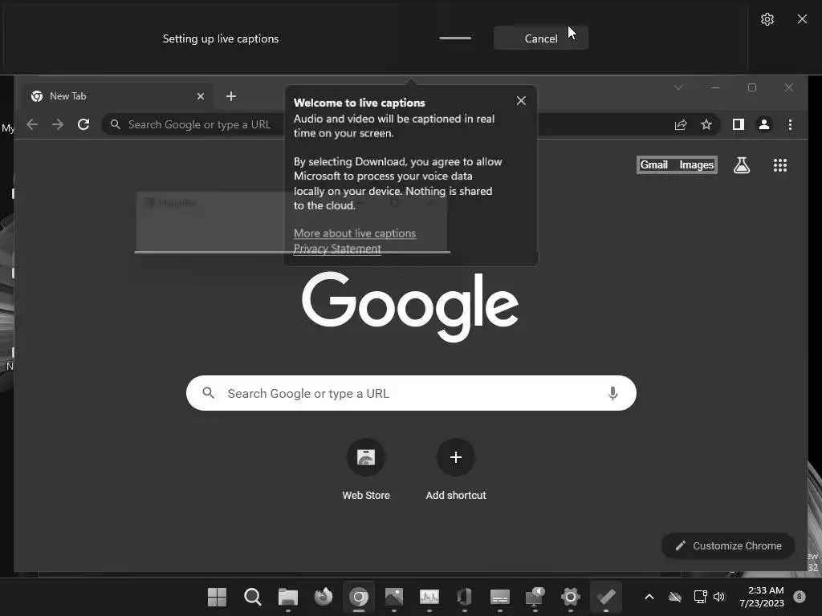Open Office app from taskbar
The height and width of the screenshot is (616, 822).
pyautogui.click(x=465, y=597)
